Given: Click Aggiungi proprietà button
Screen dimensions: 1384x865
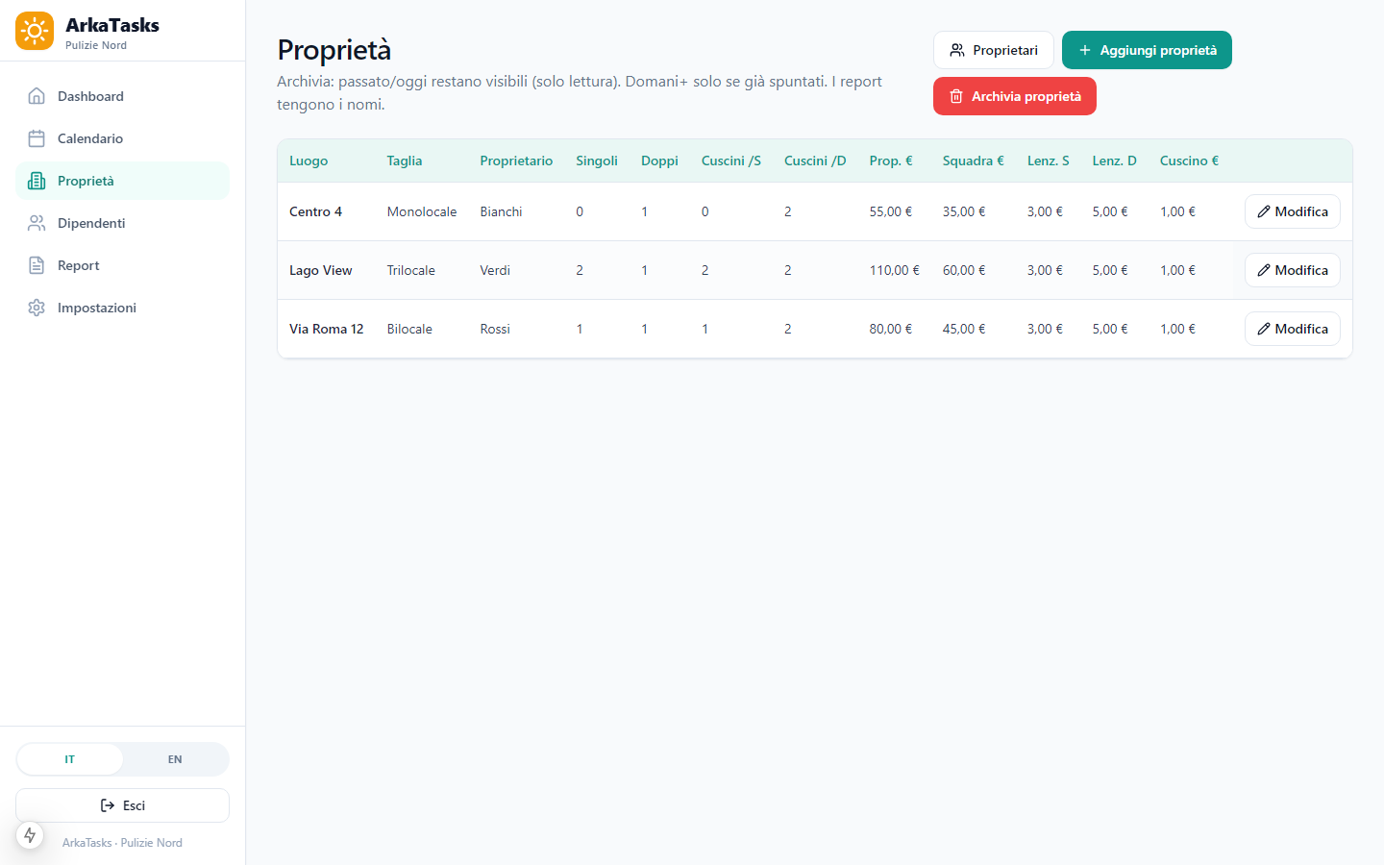Looking at the screenshot, I should coord(1147,50).
